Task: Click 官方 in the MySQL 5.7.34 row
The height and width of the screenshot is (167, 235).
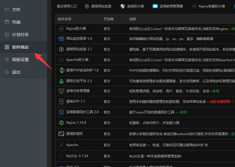Action: tap(107, 156)
